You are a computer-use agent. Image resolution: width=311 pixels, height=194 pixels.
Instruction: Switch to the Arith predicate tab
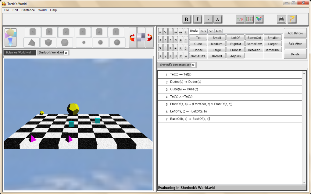218,31
